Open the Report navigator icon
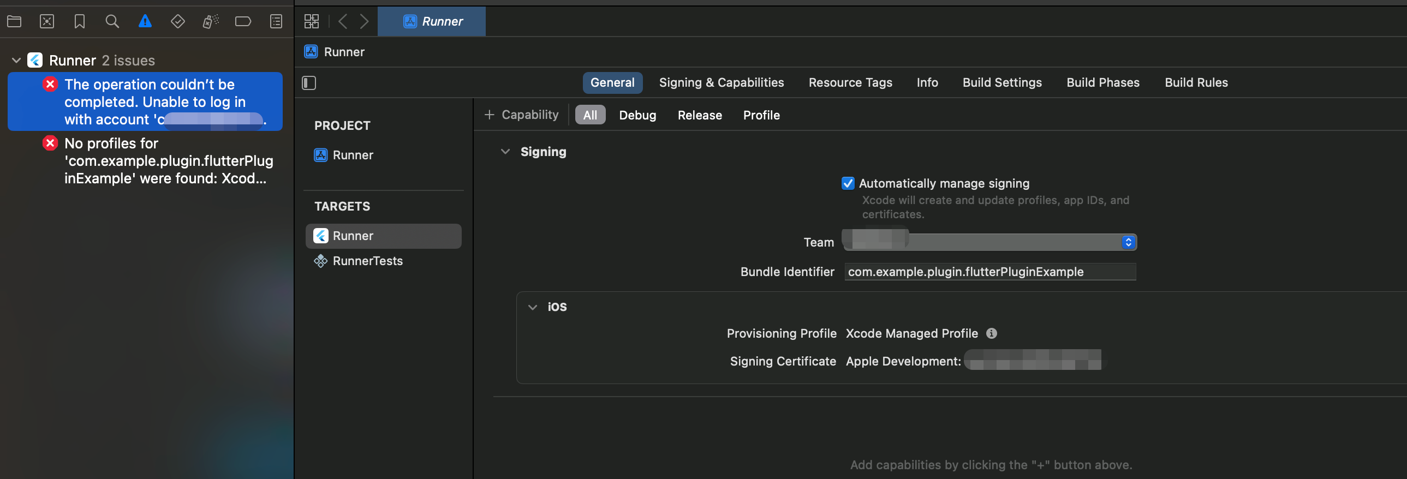Viewport: 1407px width, 479px height. point(276,21)
